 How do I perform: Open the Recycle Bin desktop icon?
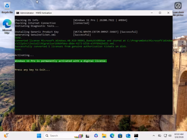pyautogui.click(x=7, y=8)
